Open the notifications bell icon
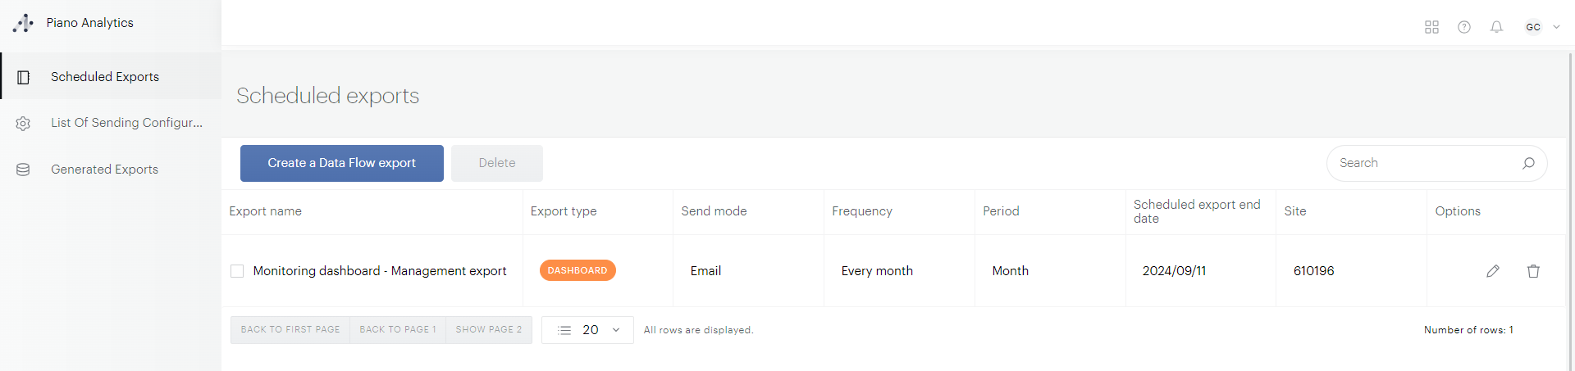 [x=1496, y=27]
